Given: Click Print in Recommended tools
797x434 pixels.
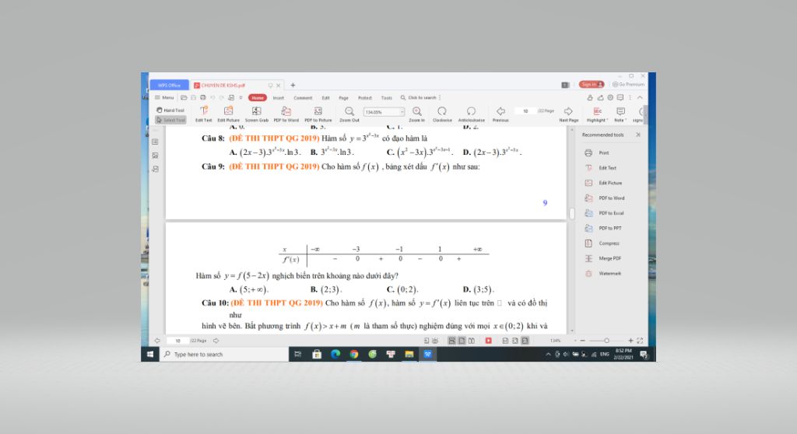Looking at the screenshot, I should 597,152.
